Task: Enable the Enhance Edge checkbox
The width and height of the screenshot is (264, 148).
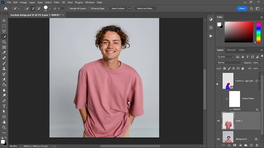Action: (x=89, y=9)
